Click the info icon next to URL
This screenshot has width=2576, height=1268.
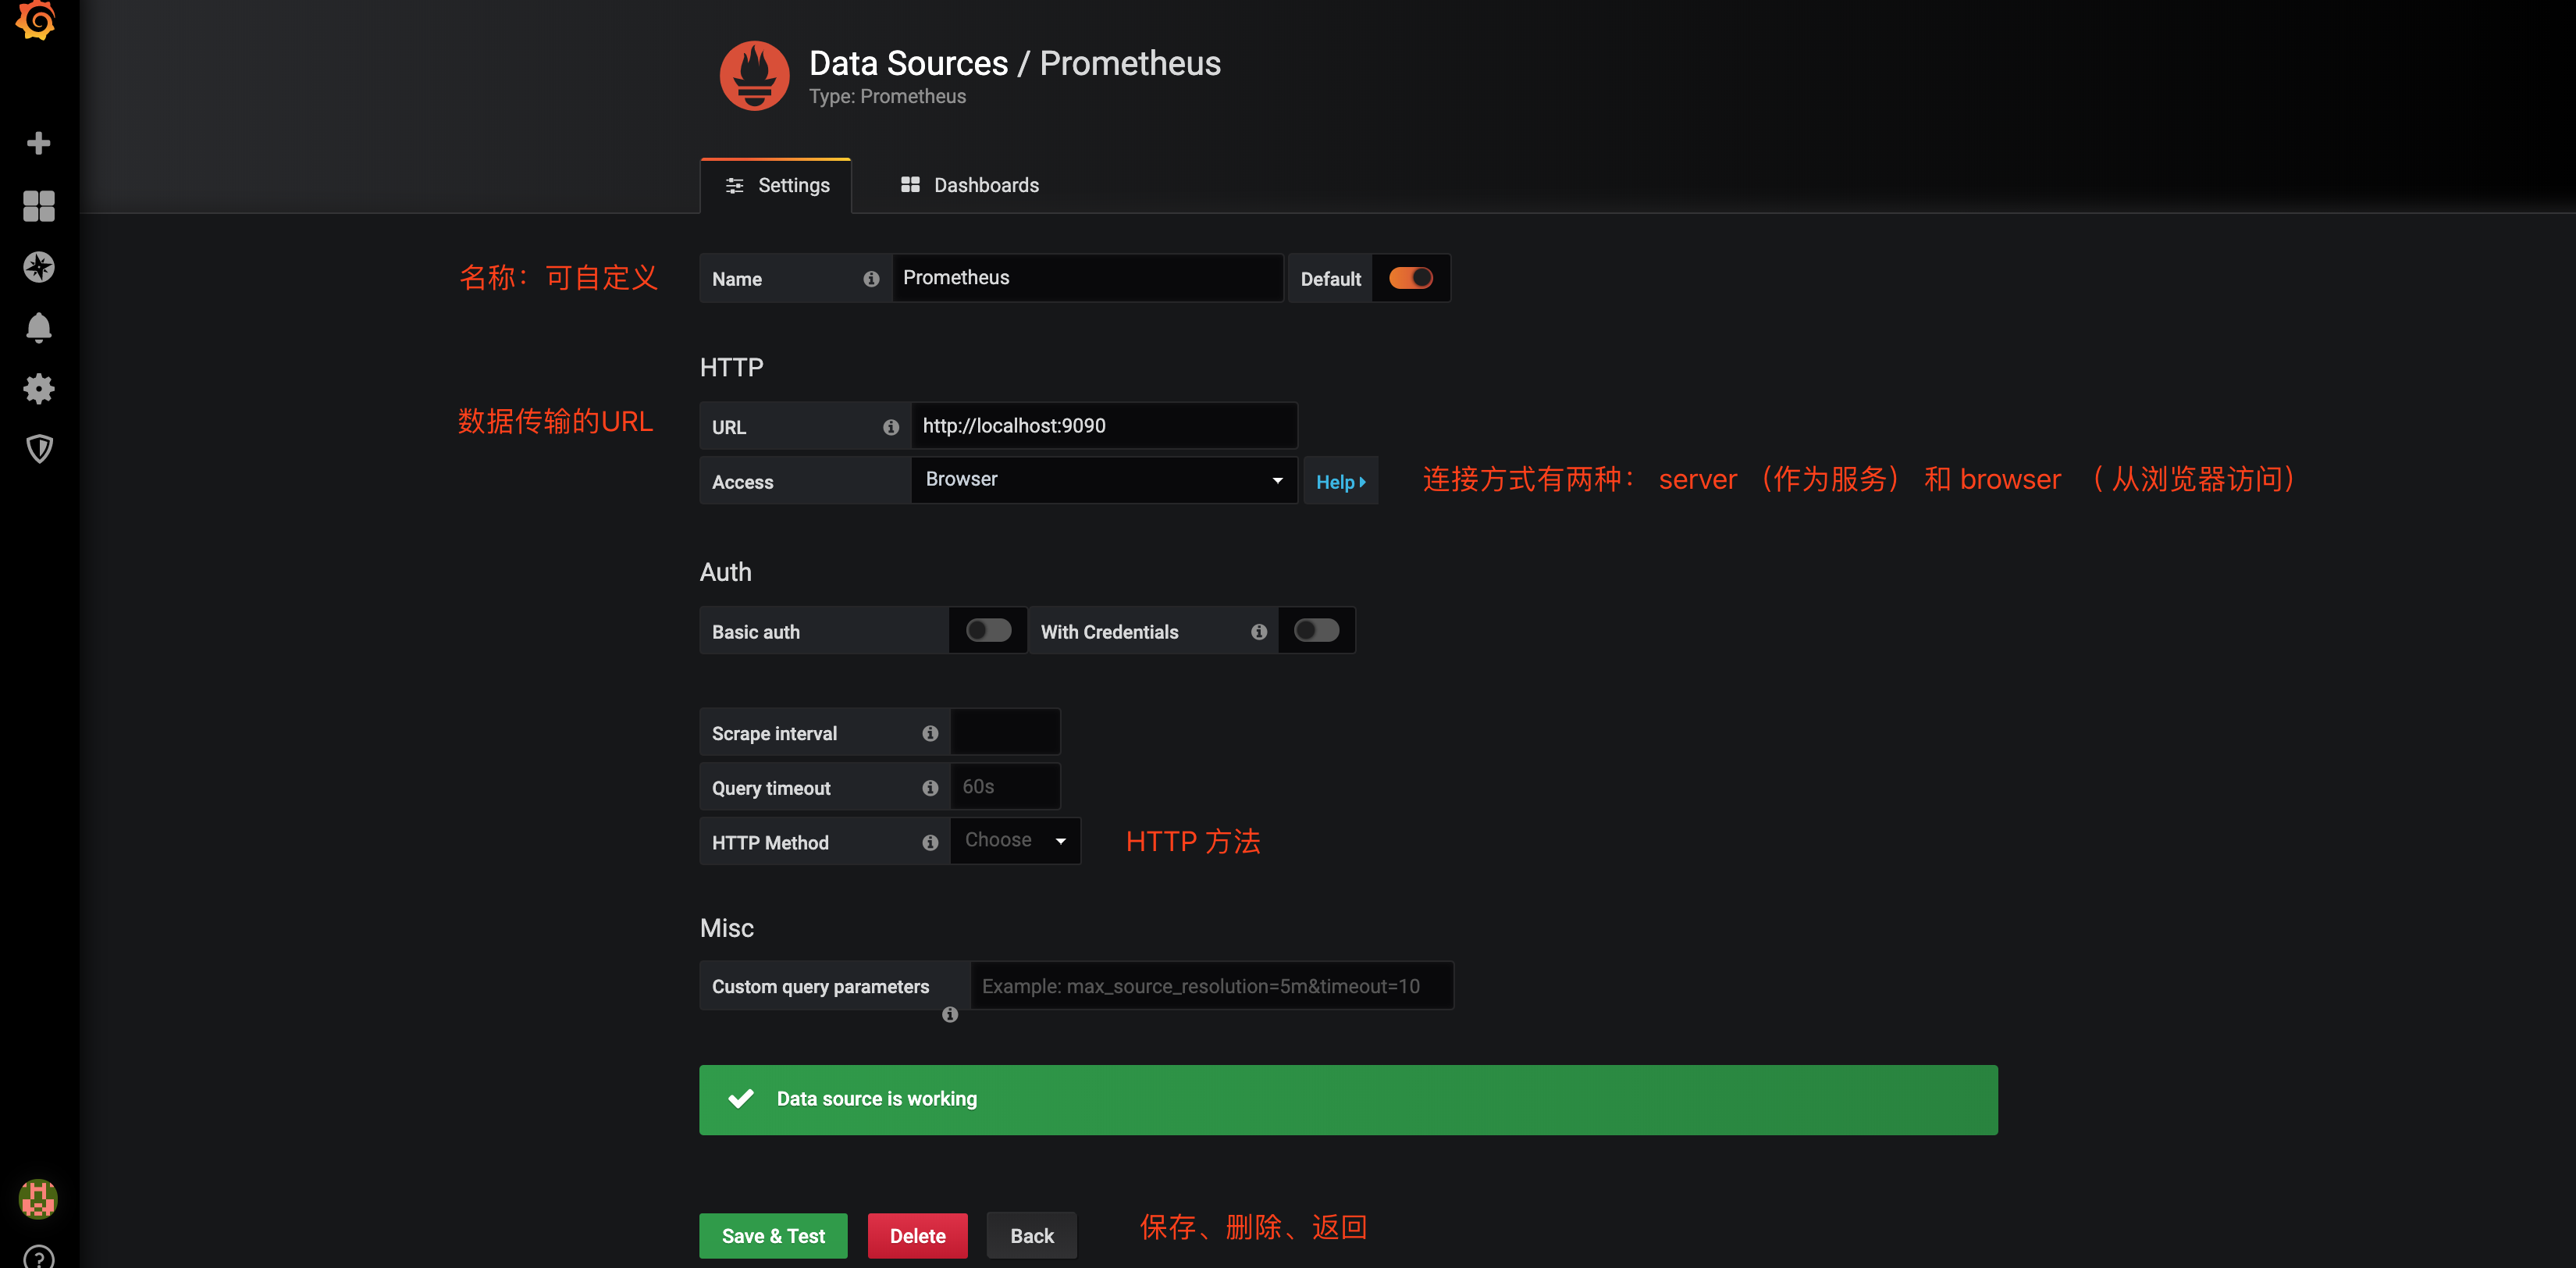[x=890, y=427]
